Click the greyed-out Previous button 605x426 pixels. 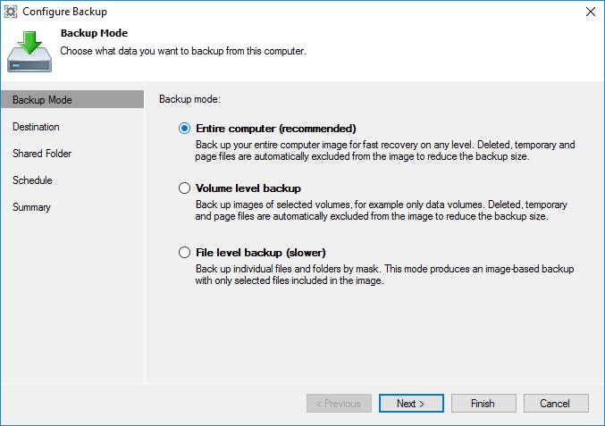[x=339, y=404]
